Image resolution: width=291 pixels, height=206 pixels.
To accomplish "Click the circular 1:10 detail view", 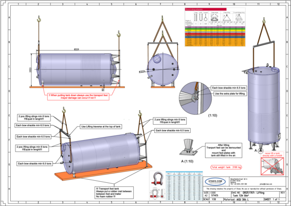I will [x=195, y=98].
